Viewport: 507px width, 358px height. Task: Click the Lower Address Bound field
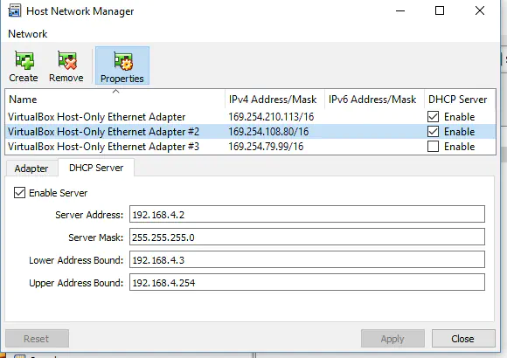point(307,259)
